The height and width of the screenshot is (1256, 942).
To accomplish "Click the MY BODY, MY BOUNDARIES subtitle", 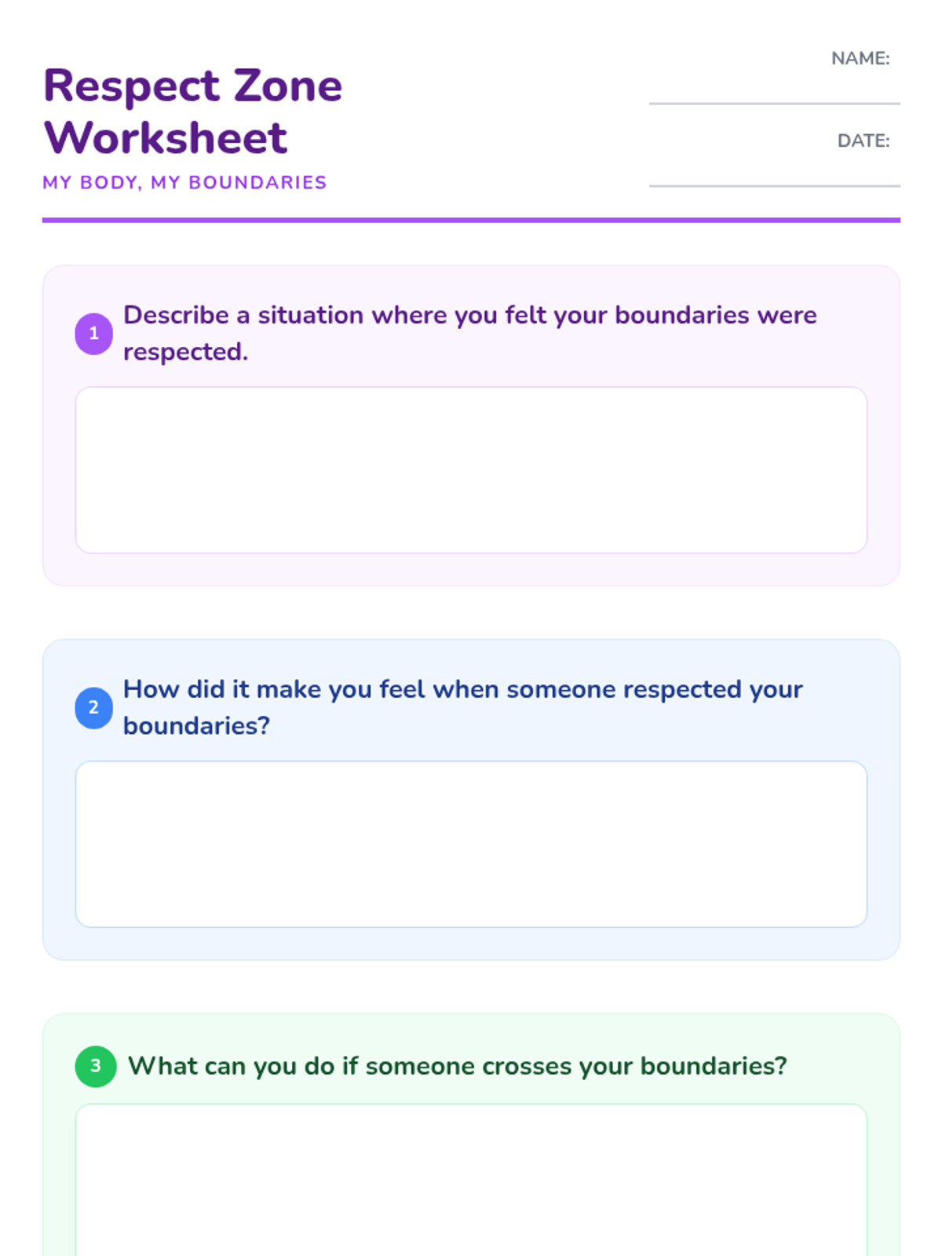I will pos(184,183).
